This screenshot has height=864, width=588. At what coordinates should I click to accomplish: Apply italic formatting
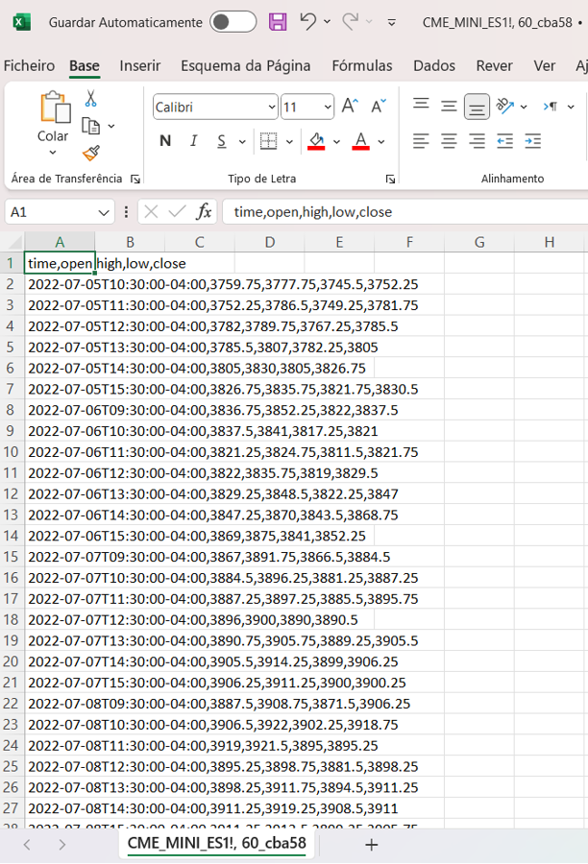tap(193, 141)
